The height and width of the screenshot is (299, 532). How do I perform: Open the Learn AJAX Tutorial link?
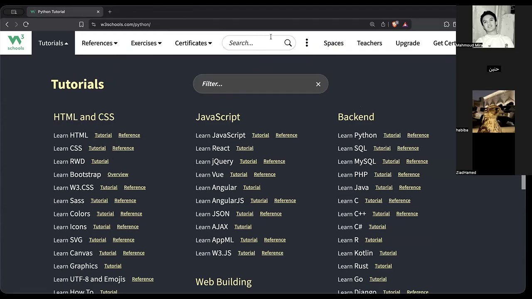(243, 227)
